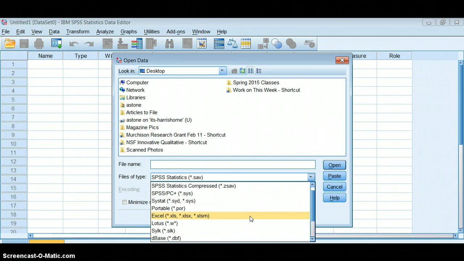Select NSF Innovative Qualitative - Shortcut
Viewport: 464px width, 261px height.
pyautogui.click(x=163, y=142)
